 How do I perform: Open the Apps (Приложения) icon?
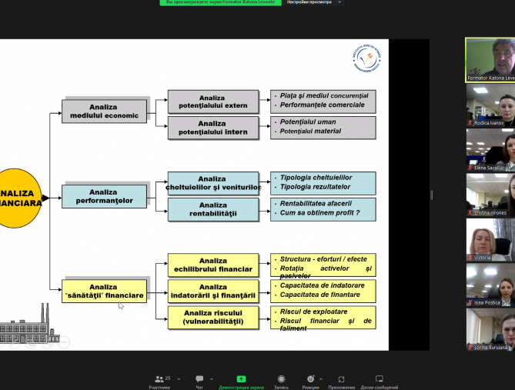point(341,378)
